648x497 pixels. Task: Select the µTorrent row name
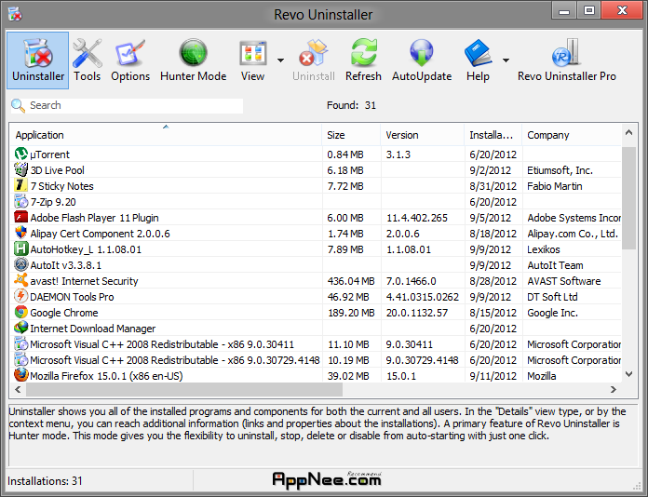[49, 154]
